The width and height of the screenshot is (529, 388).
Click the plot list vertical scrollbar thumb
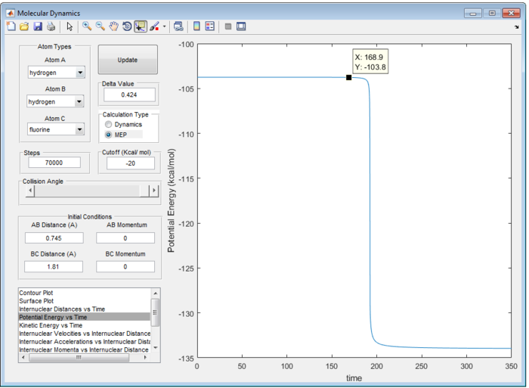[155, 312]
